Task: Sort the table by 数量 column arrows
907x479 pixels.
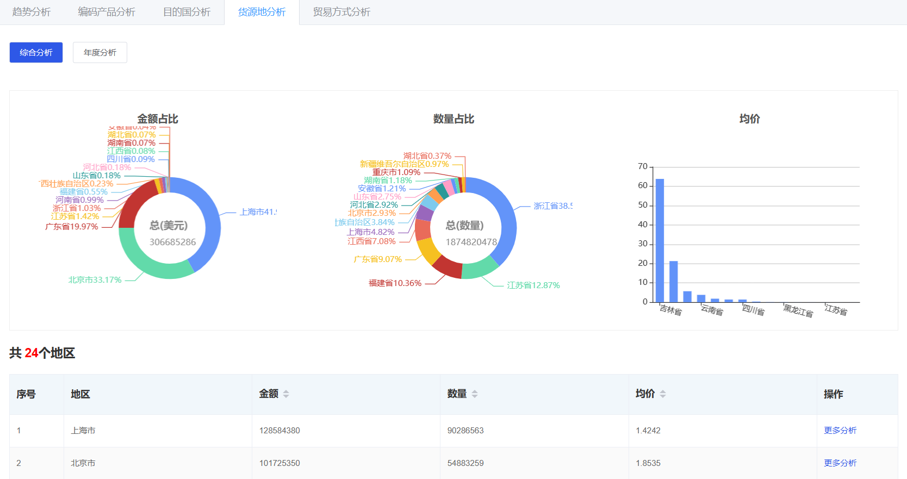Action: [474, 394]
